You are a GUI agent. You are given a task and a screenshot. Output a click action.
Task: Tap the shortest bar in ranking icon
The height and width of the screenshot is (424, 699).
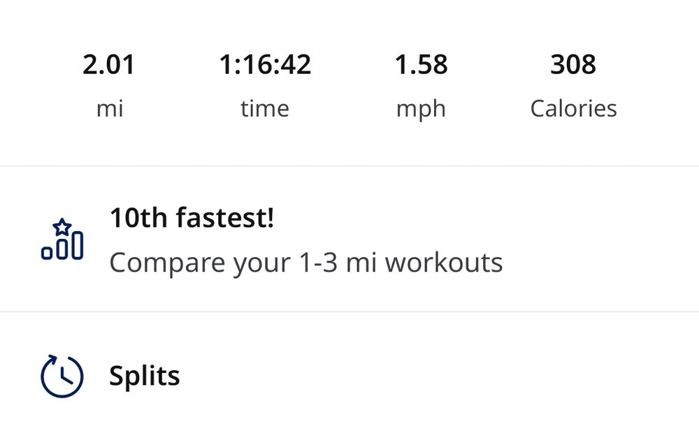coord(47,252)
